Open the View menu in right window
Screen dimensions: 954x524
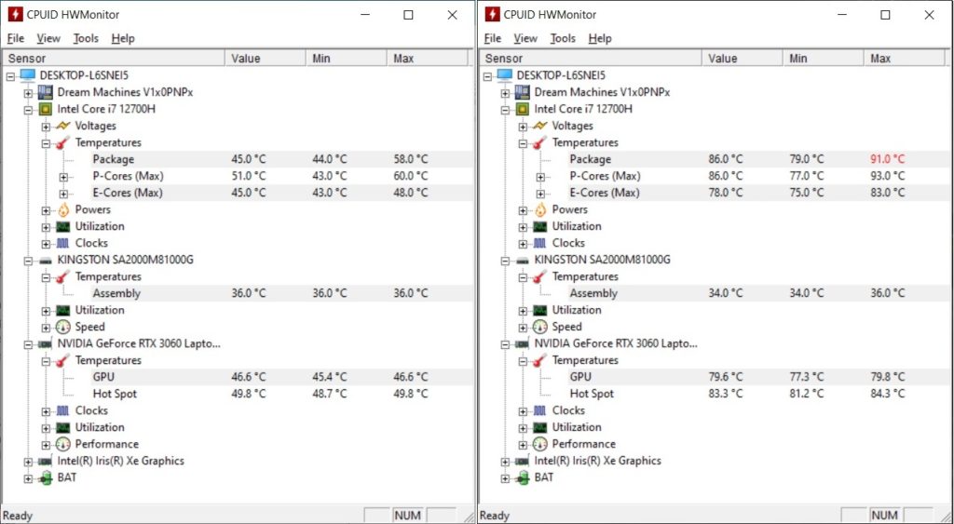(x=525, y=38)
